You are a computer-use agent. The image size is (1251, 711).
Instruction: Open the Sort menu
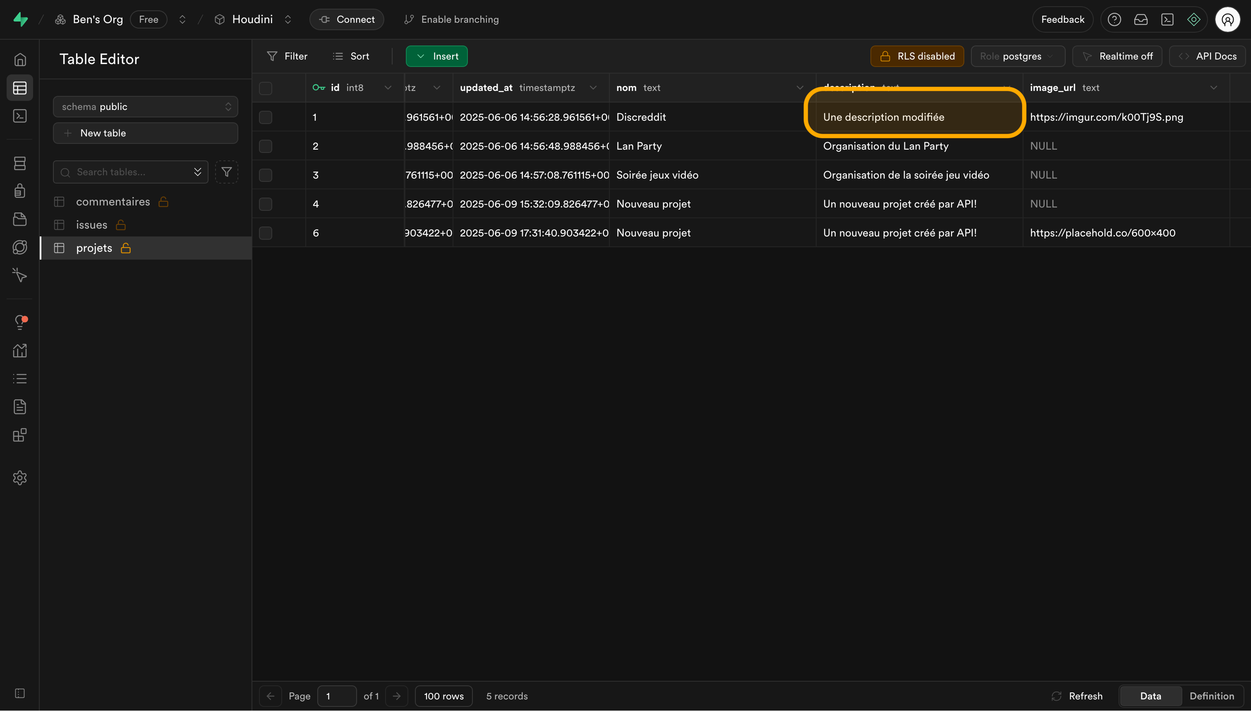(x=351, y=56)
